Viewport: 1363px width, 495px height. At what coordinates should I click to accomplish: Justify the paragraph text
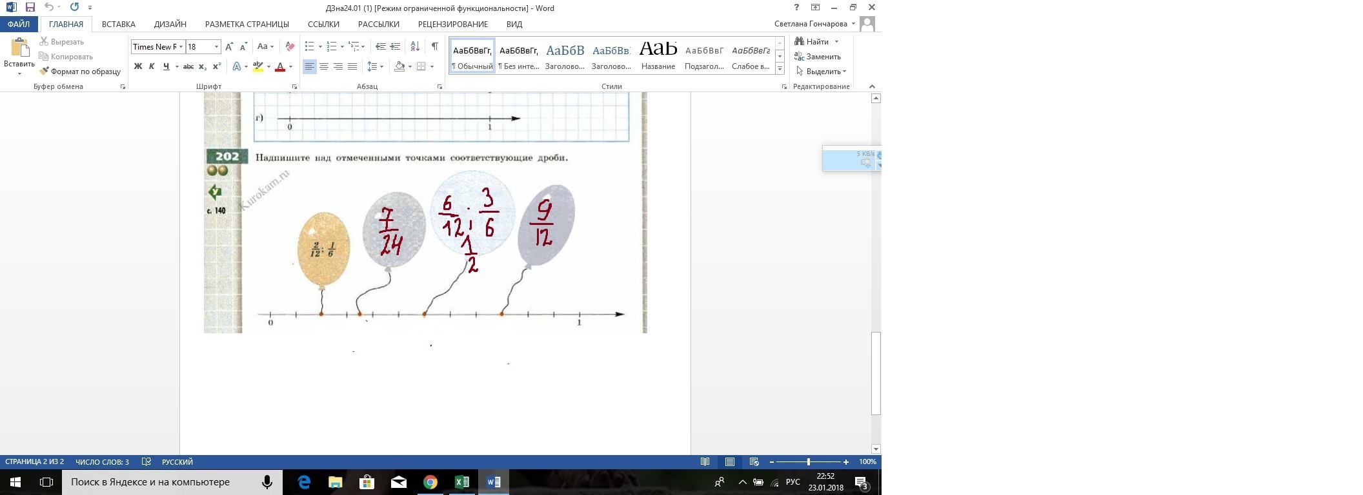tap(352, 66)
